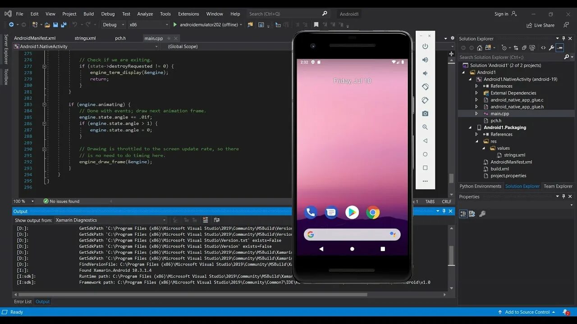Switch to the Error List tab
577x324 pixels.
pos(23,301)
